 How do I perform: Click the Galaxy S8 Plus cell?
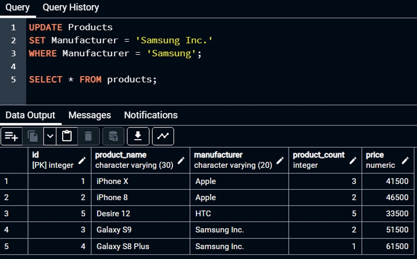coord(140,246)
